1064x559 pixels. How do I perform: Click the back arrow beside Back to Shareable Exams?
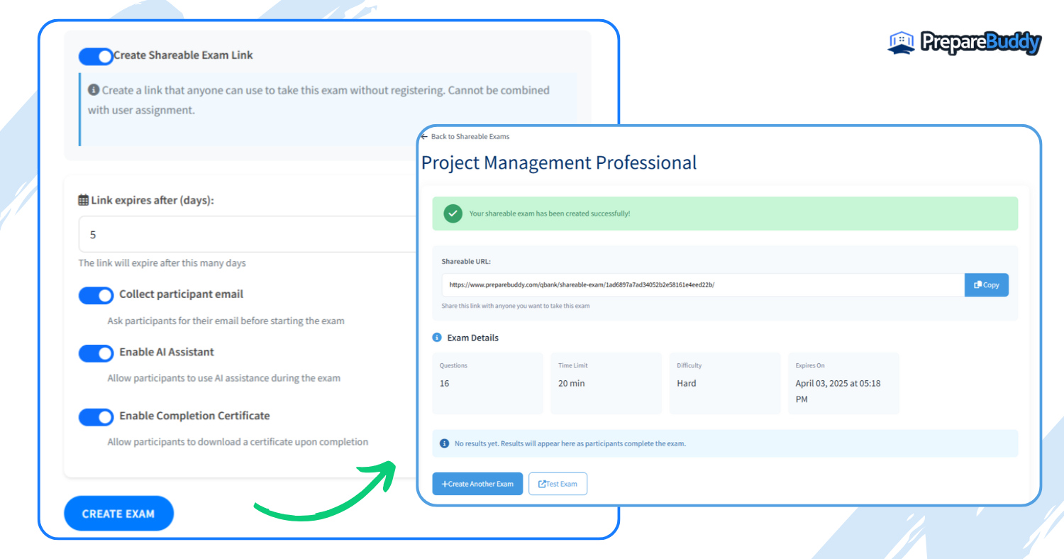point(423,136)
